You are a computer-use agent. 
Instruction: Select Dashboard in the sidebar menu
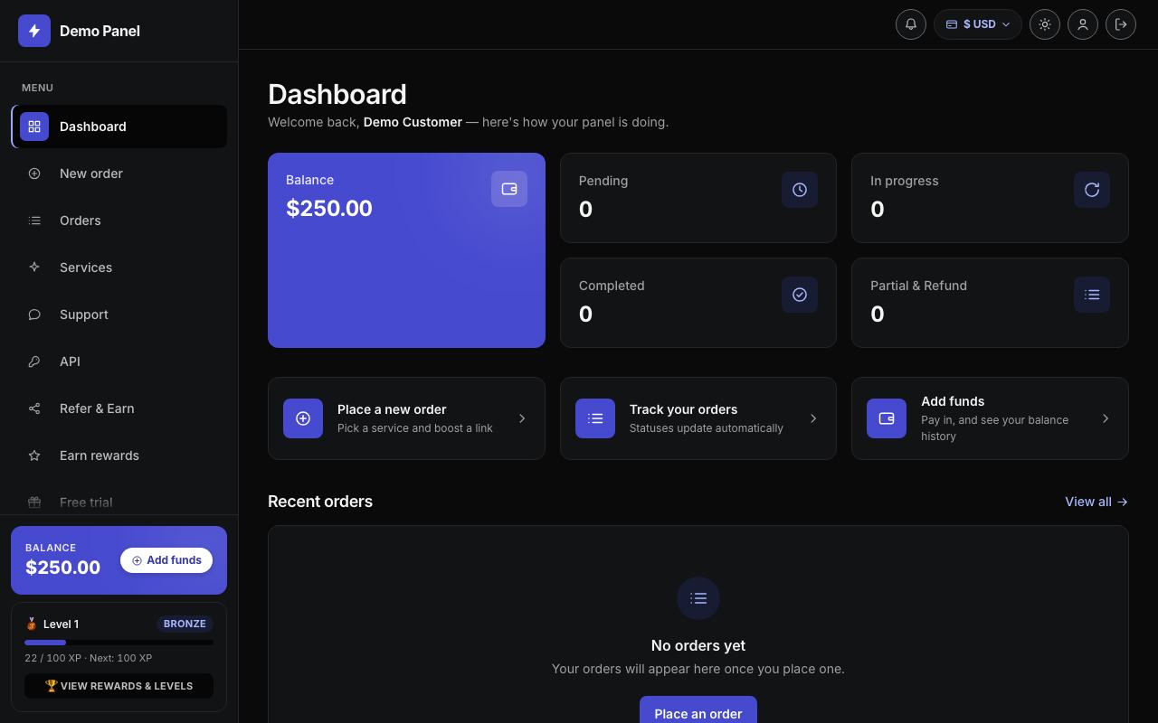pos(119,127)
